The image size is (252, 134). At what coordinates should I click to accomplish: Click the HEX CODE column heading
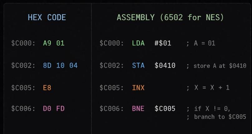[47, 17]
